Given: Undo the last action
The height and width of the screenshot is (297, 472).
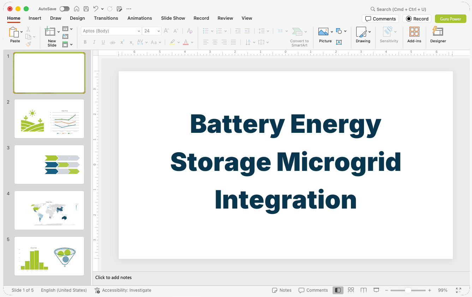Looking at the screenshot, I should coord(96,9).
